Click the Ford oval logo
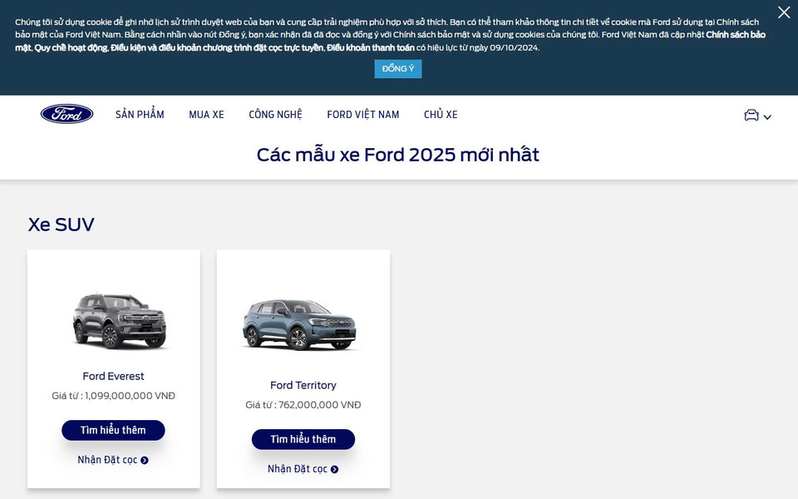The height and width of the screenshot is (499, 798). 67,115
